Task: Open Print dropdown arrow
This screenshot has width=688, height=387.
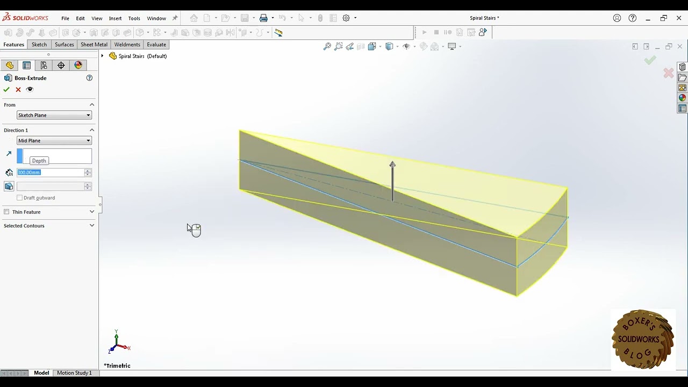Action: 273,18
